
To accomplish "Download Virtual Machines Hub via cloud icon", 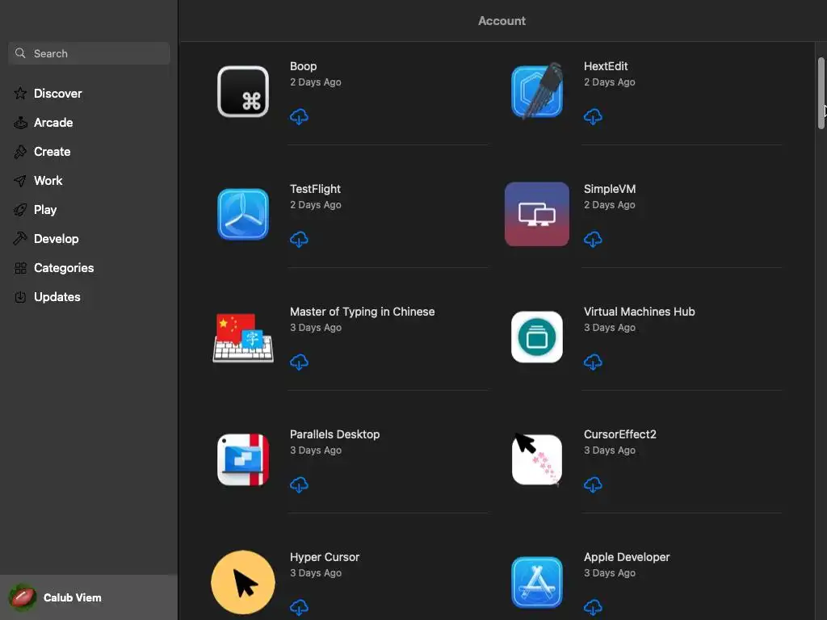I will point(593,362).
